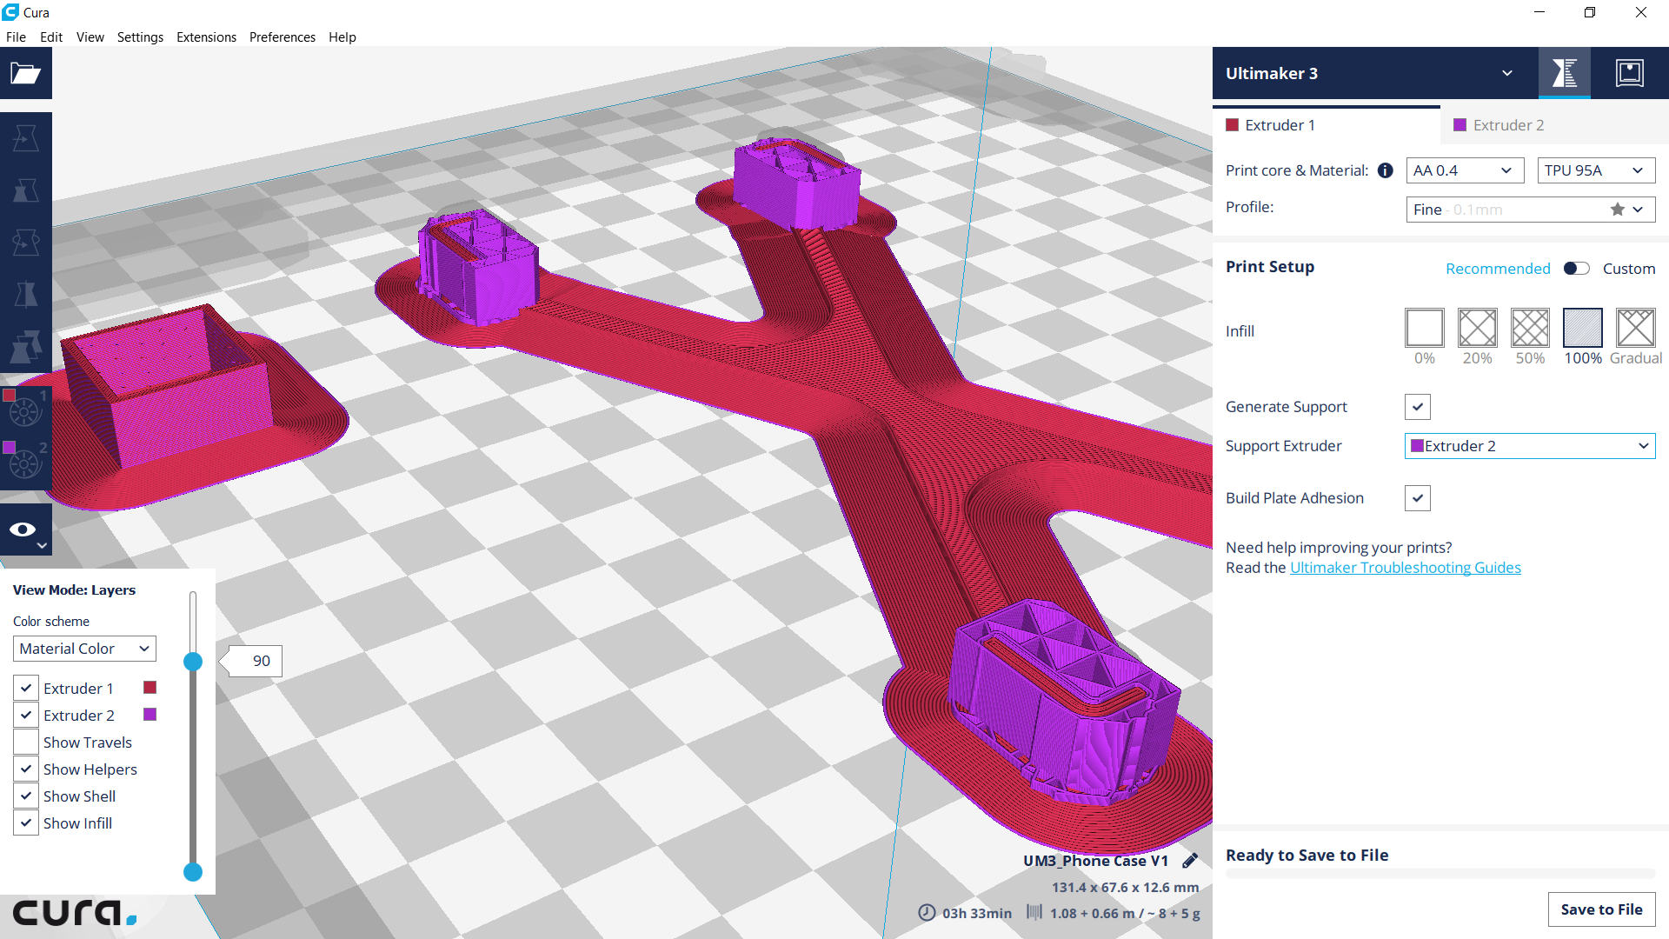Select 0% infill icon
This screenshot has height=939, width=1669.
click(1425, 328)
